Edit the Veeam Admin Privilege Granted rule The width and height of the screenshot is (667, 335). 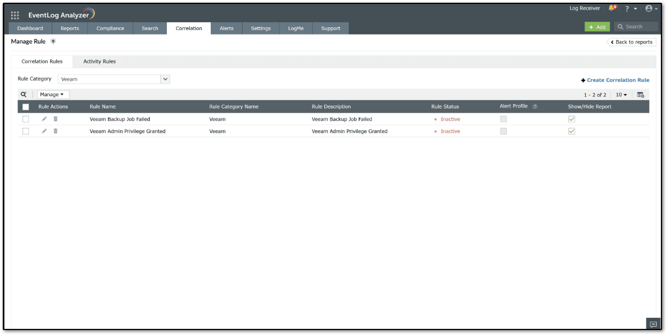click(45, 131)
